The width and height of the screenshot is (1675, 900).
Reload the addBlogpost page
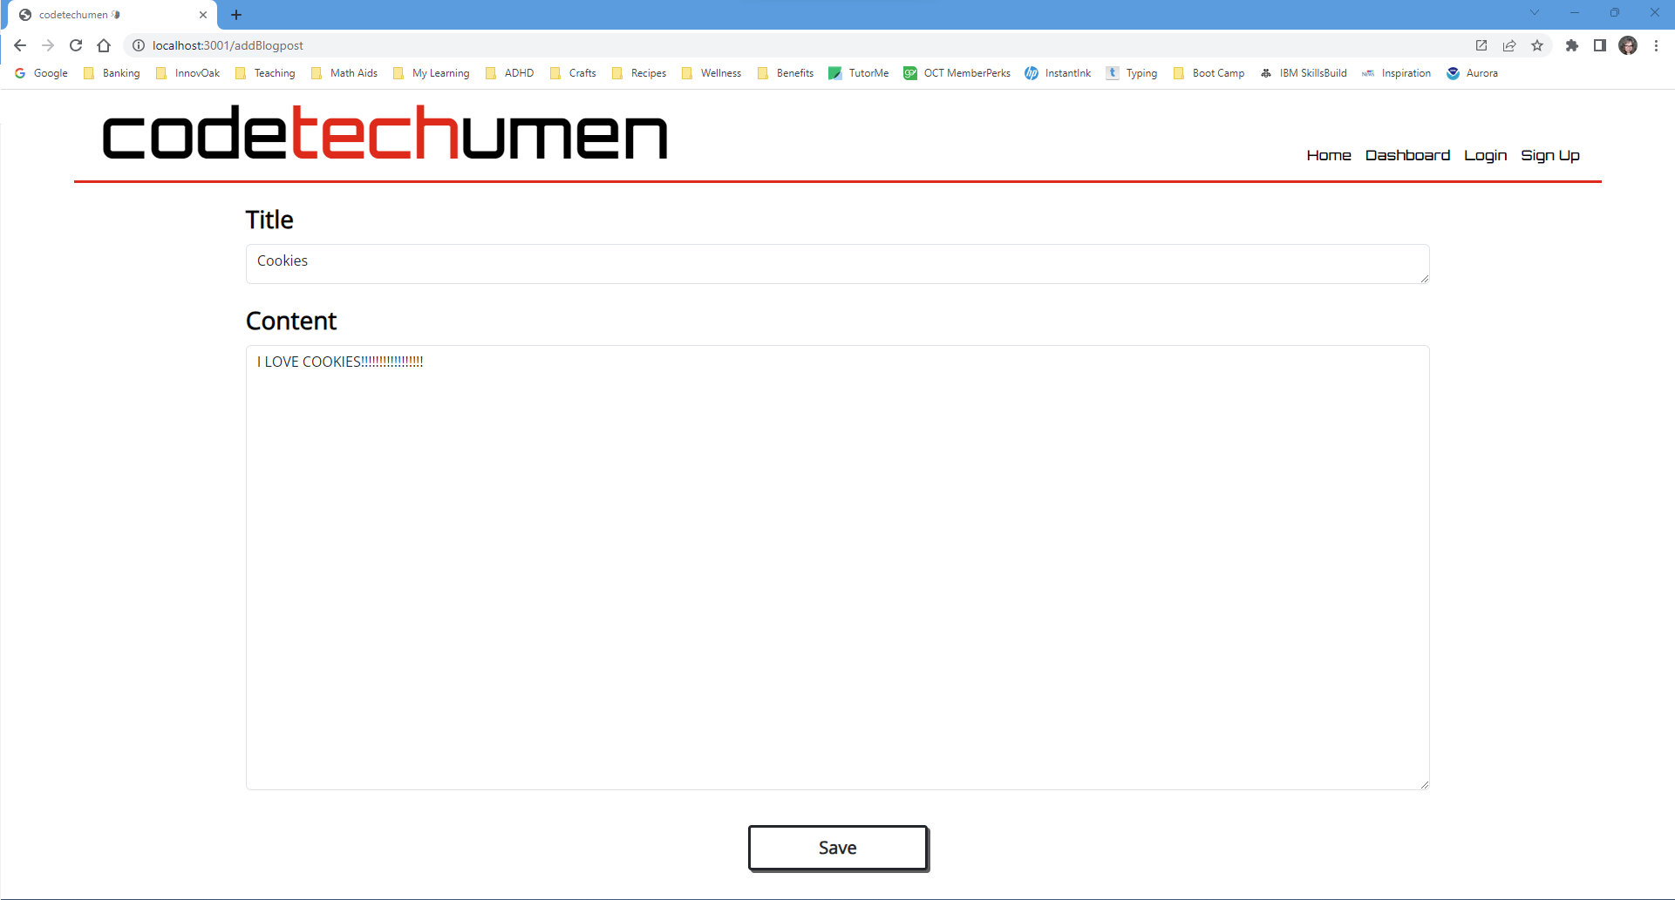click(76, 45)
